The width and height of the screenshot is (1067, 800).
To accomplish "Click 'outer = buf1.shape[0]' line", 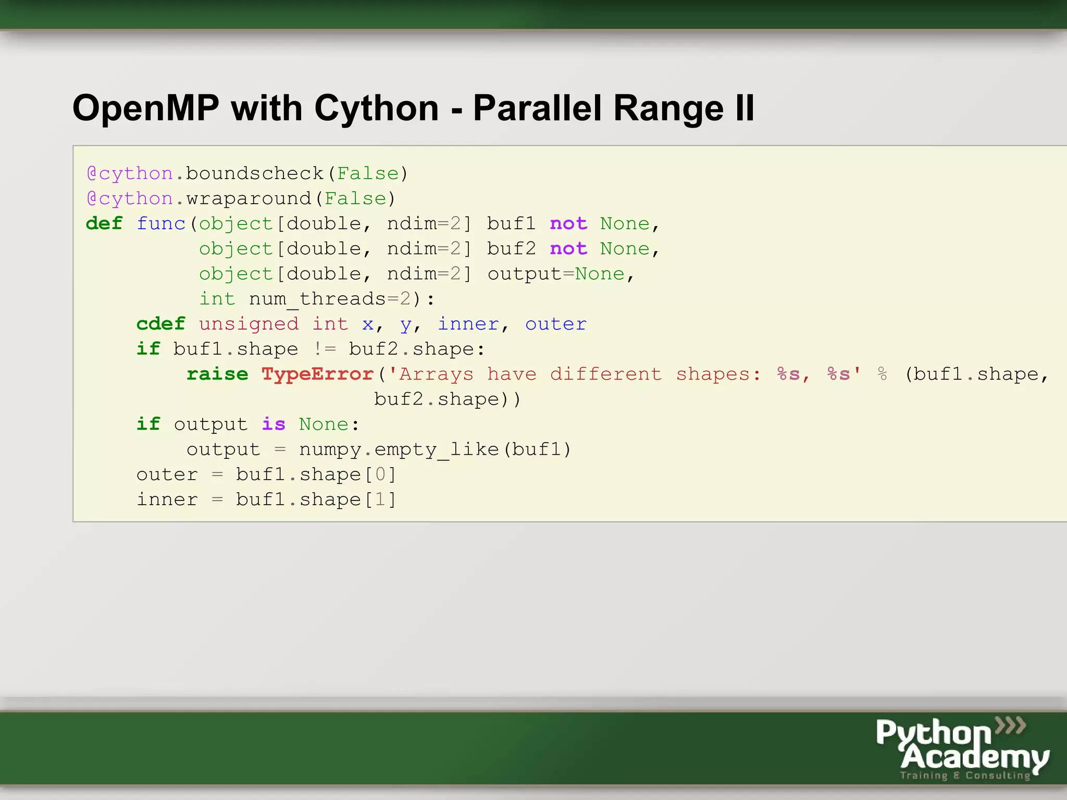I will click(x=266, y=474).
